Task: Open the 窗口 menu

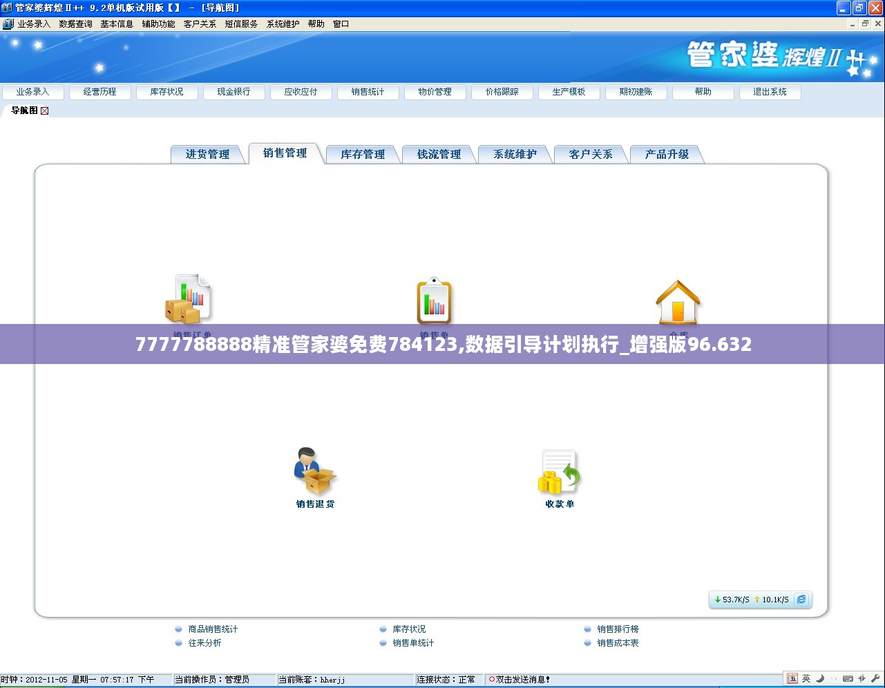Action: (x=341, y=24)
